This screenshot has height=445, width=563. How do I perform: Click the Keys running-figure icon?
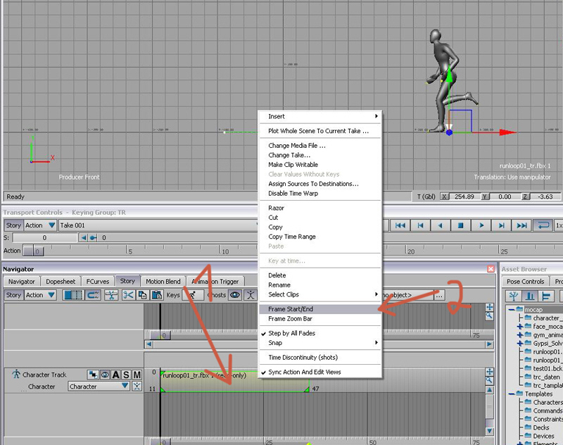coord(193,295)
